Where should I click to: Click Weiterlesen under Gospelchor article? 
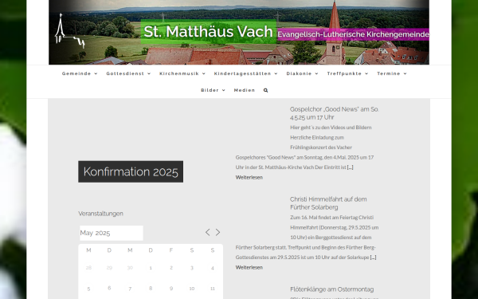(249, 177)
